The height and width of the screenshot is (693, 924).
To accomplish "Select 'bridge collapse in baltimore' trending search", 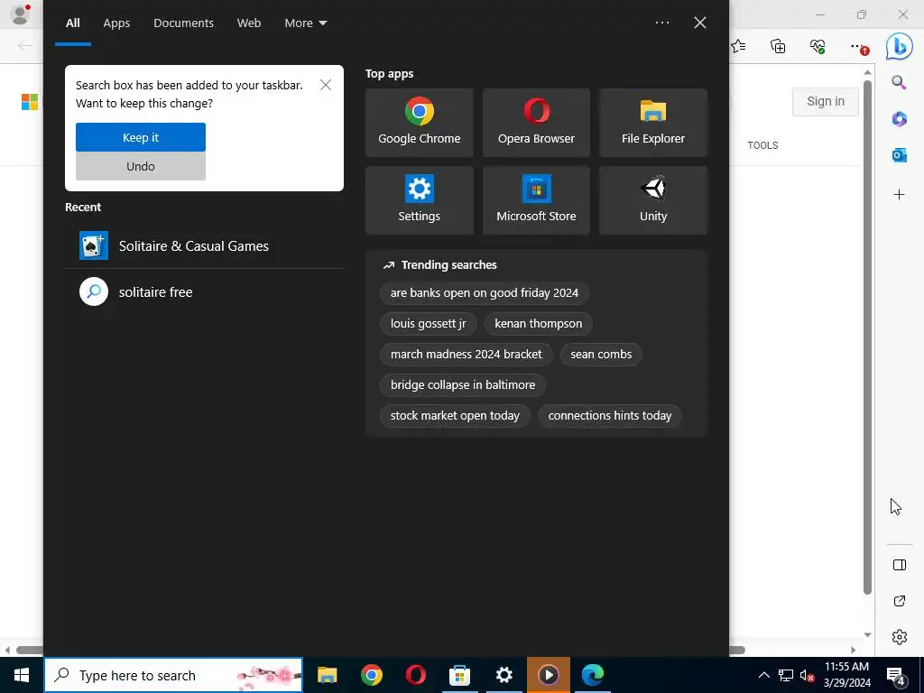I will point(463,384).
